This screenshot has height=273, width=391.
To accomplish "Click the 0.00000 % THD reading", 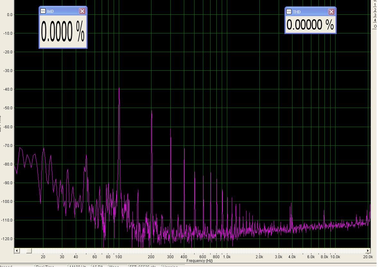I will click(x=310, y=25).
